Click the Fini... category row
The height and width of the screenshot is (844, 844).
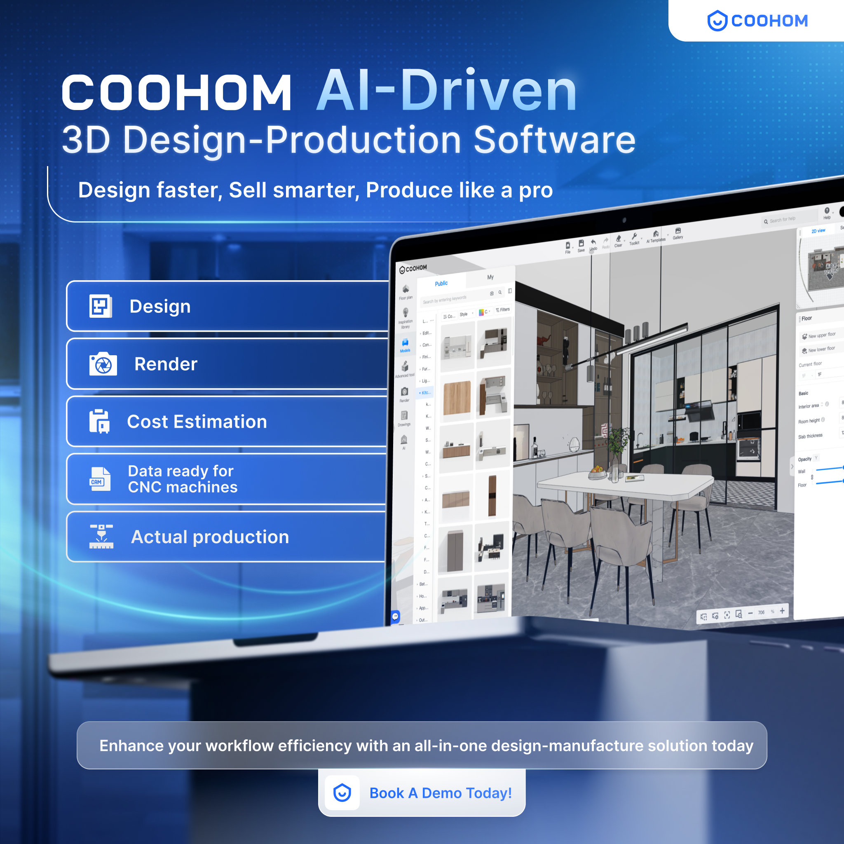[x=425, y=357]
